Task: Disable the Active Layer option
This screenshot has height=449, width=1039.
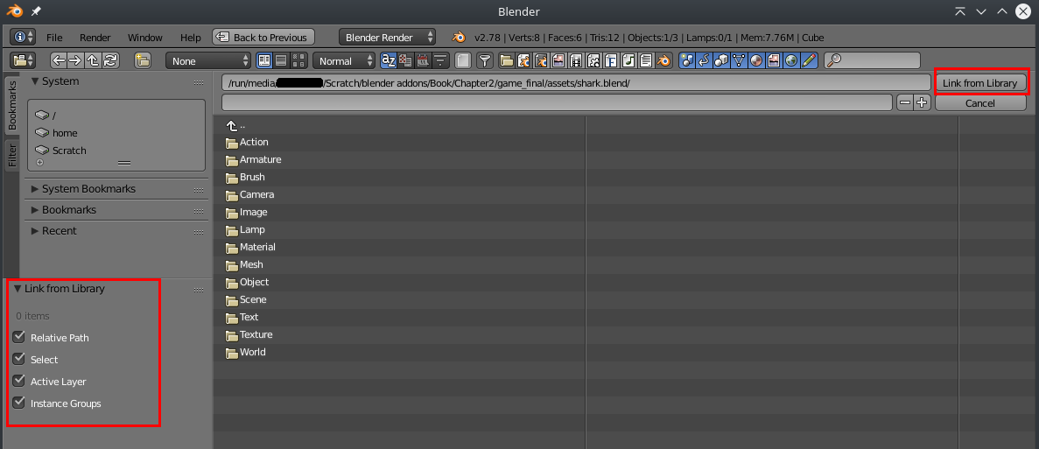Action: (x=19, y=381)
